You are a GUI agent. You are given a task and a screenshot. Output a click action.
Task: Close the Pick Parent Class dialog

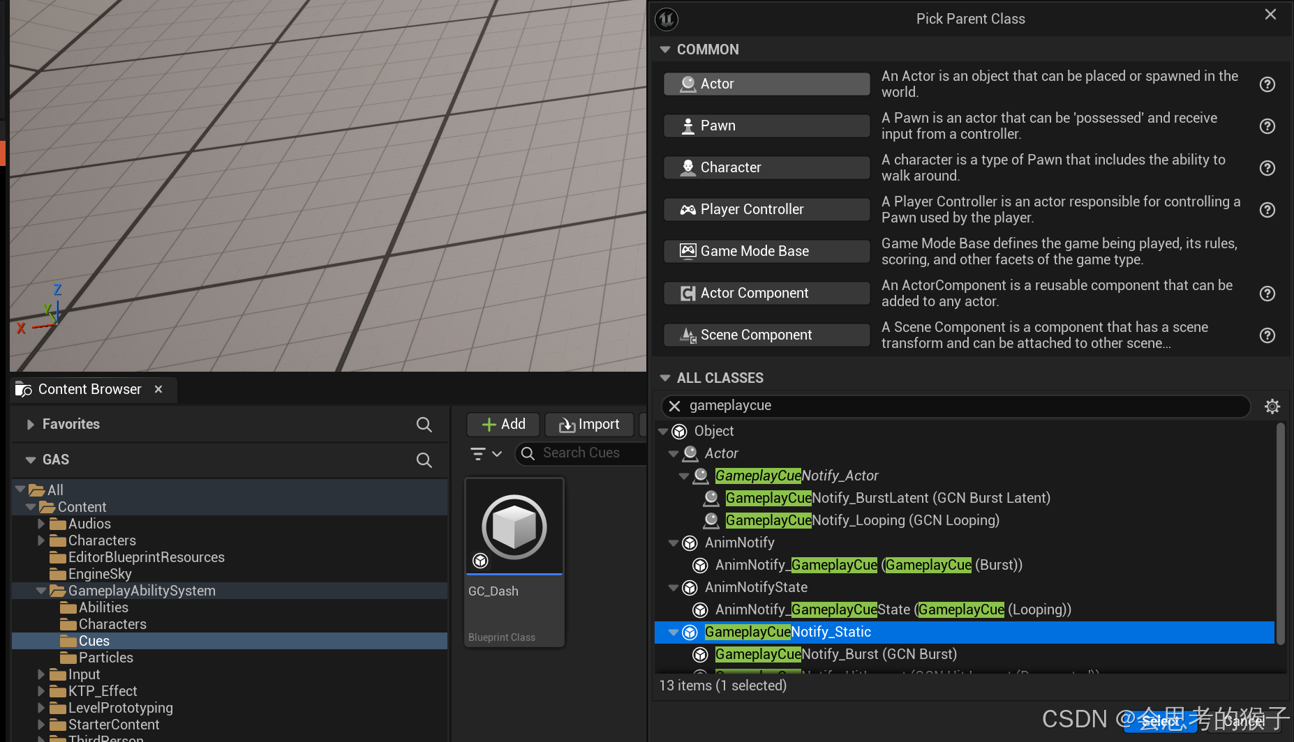[x=1270, y=15]
